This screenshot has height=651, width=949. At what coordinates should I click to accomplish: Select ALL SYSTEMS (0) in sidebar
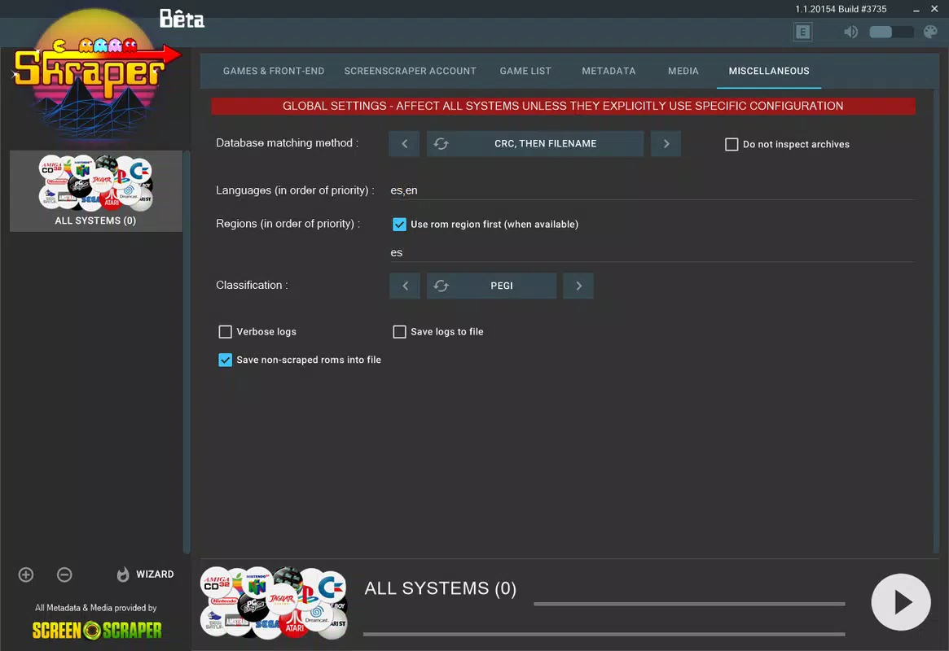pyautogui.click(x=95, y=191)
